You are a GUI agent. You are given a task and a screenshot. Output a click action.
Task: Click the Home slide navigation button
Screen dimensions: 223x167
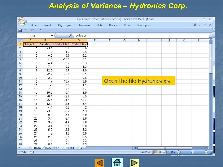[x=117, y=162]
